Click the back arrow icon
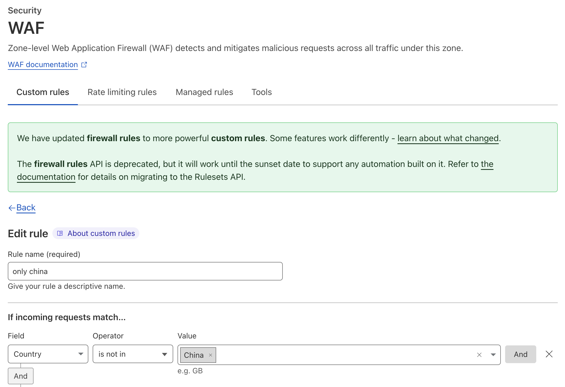Image resolution: width=565 pixels, height=387 pixels. coord(12,208)
